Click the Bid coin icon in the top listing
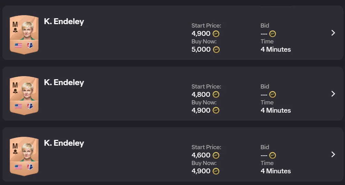 pyautogui.click(x=273, y=34)
